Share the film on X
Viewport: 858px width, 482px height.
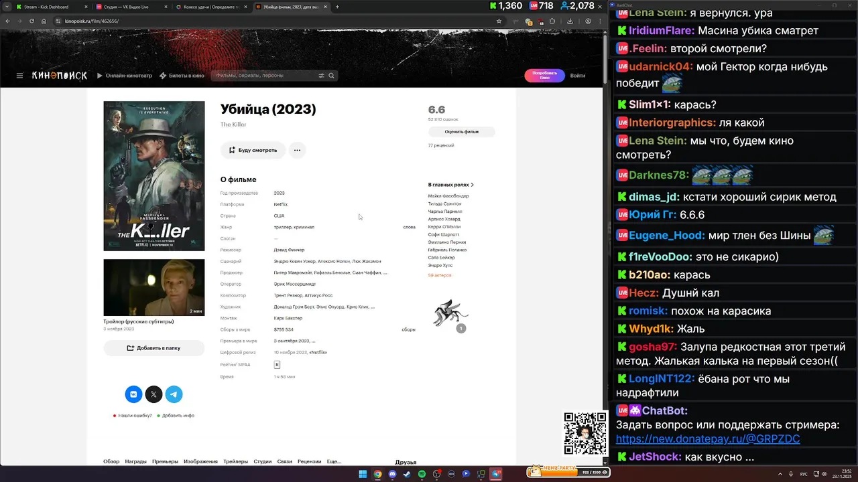coord(154,394)
